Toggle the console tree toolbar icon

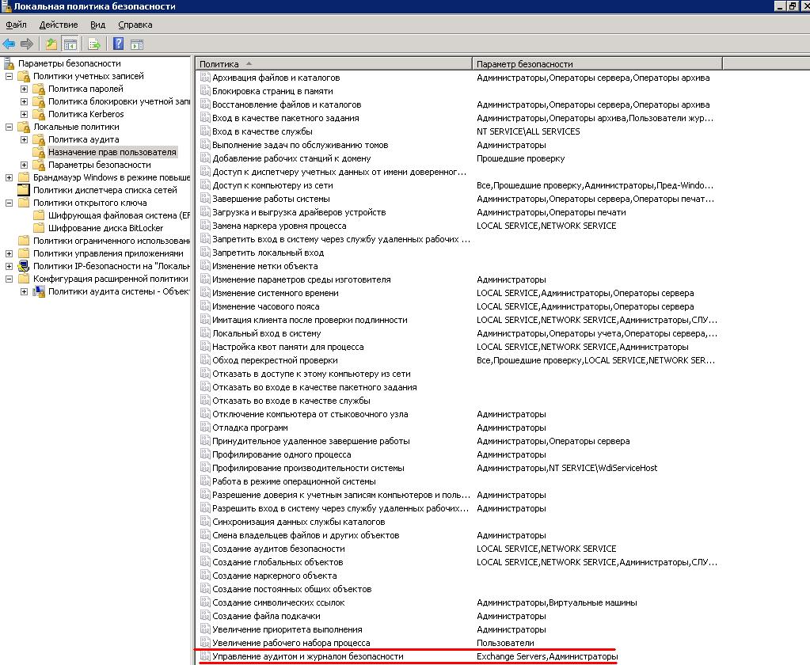point(70,44)
